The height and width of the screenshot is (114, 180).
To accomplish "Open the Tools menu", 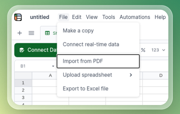I will pyautogui.click(x=109, y=17).
